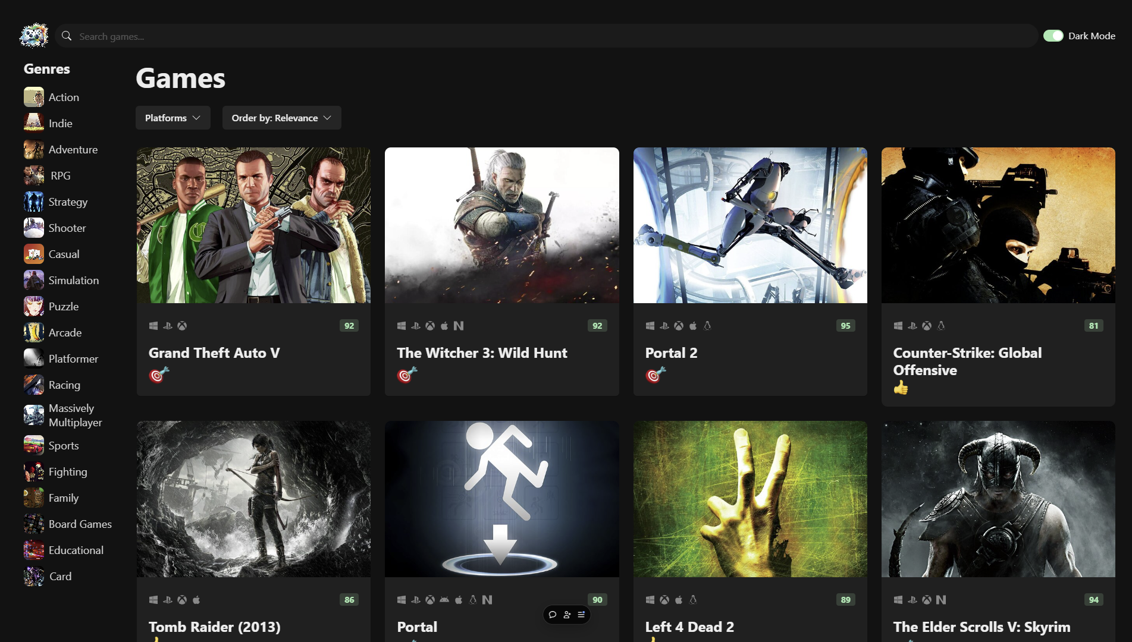Click the thumbs-up emoji under Counter-Strike

pyautogui.click(x=901, y=388)
